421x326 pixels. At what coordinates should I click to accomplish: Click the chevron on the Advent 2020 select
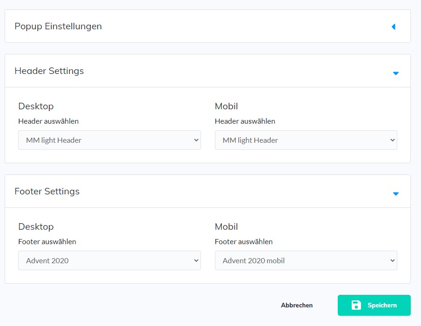pyautogui.click(x=195, y=260)
